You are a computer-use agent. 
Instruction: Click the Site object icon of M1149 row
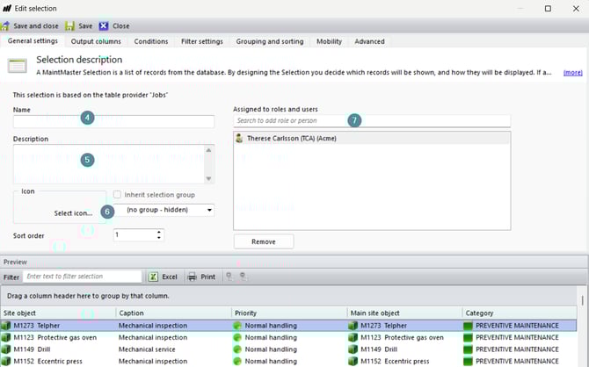tap(6, 349)
